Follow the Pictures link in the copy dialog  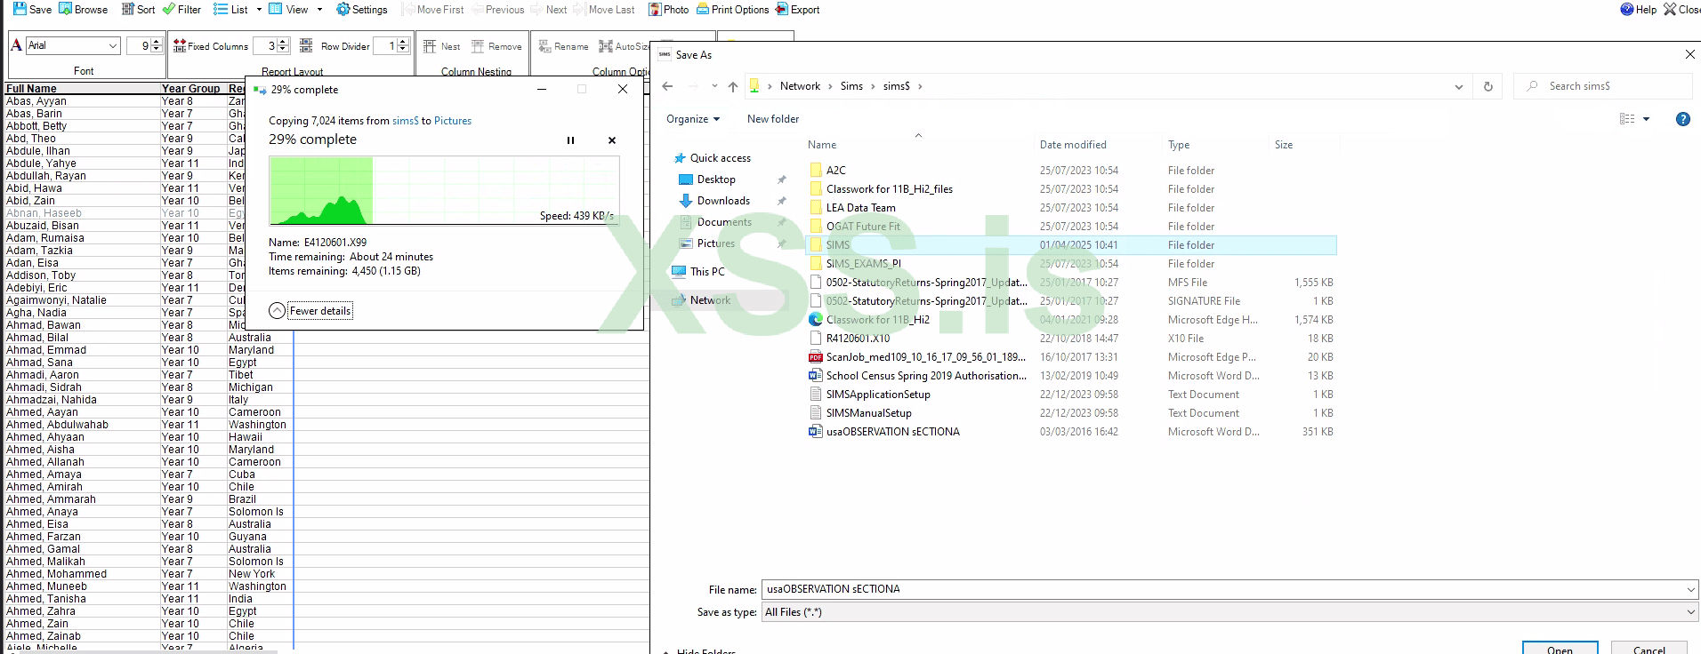[453, 121]
